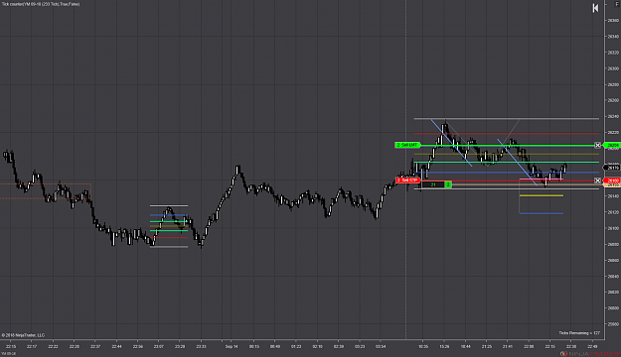Click the black current price marker on axis
This screenshot has width=621, height=357.
coord(612,168)
